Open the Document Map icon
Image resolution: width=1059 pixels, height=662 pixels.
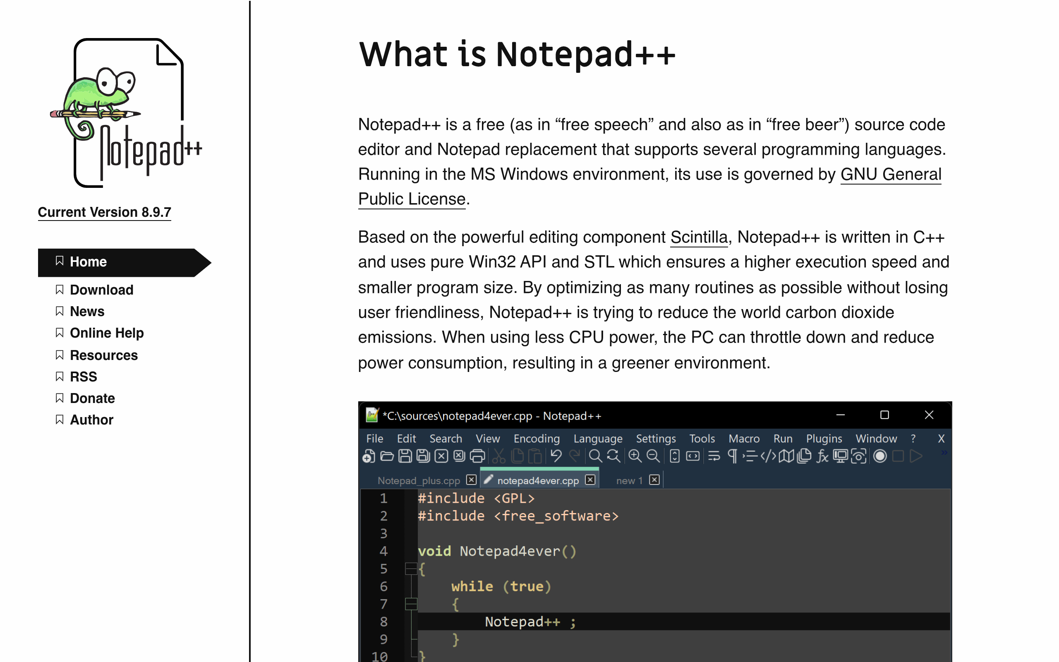tap(786, 456)
